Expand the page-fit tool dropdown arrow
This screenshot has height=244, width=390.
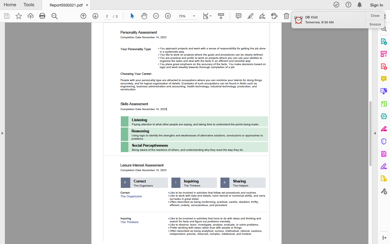[210, 16]
